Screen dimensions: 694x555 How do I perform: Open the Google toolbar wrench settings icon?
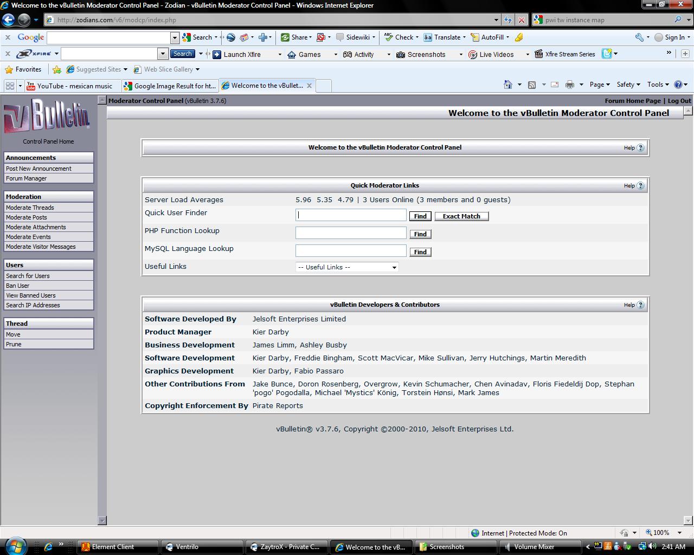coord(639,37)
